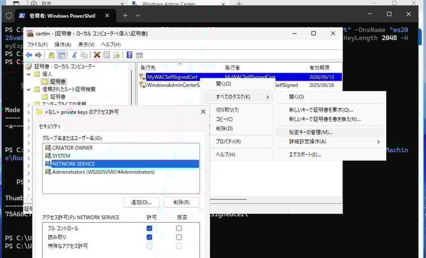Expand the 詳細設定操作(A) submenu arrow
426x258 pixels.
[x=378, y=142]
